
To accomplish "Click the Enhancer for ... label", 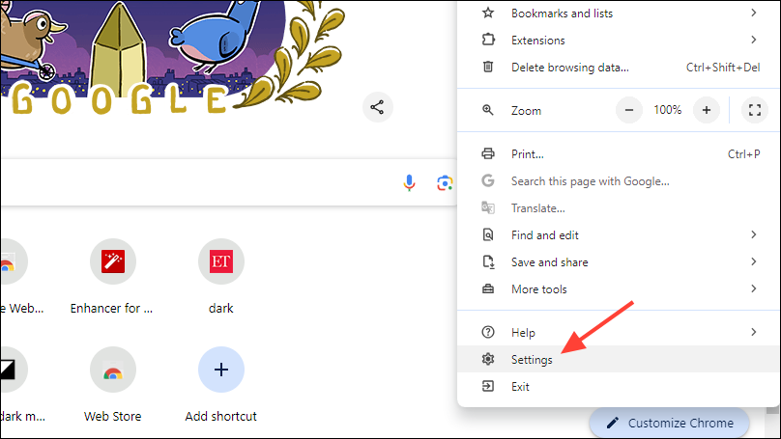I will click(x=111, y=308).
